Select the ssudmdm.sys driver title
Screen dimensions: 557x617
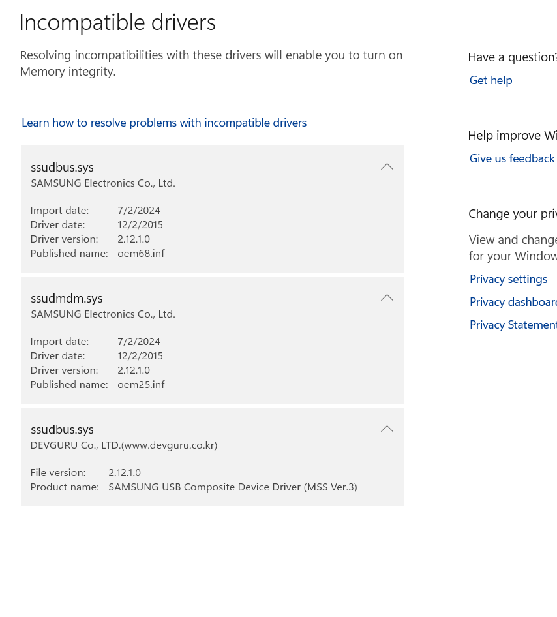tap(67, 299)
